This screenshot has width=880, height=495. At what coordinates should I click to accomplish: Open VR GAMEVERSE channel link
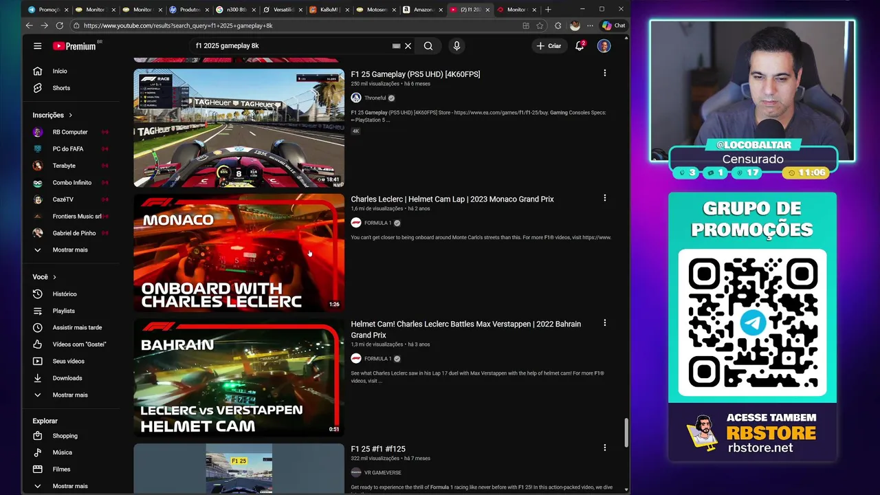coord(382,473)
